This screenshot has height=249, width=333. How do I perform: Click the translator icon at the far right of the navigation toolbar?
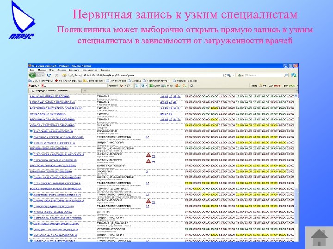(x=294, y=75)
